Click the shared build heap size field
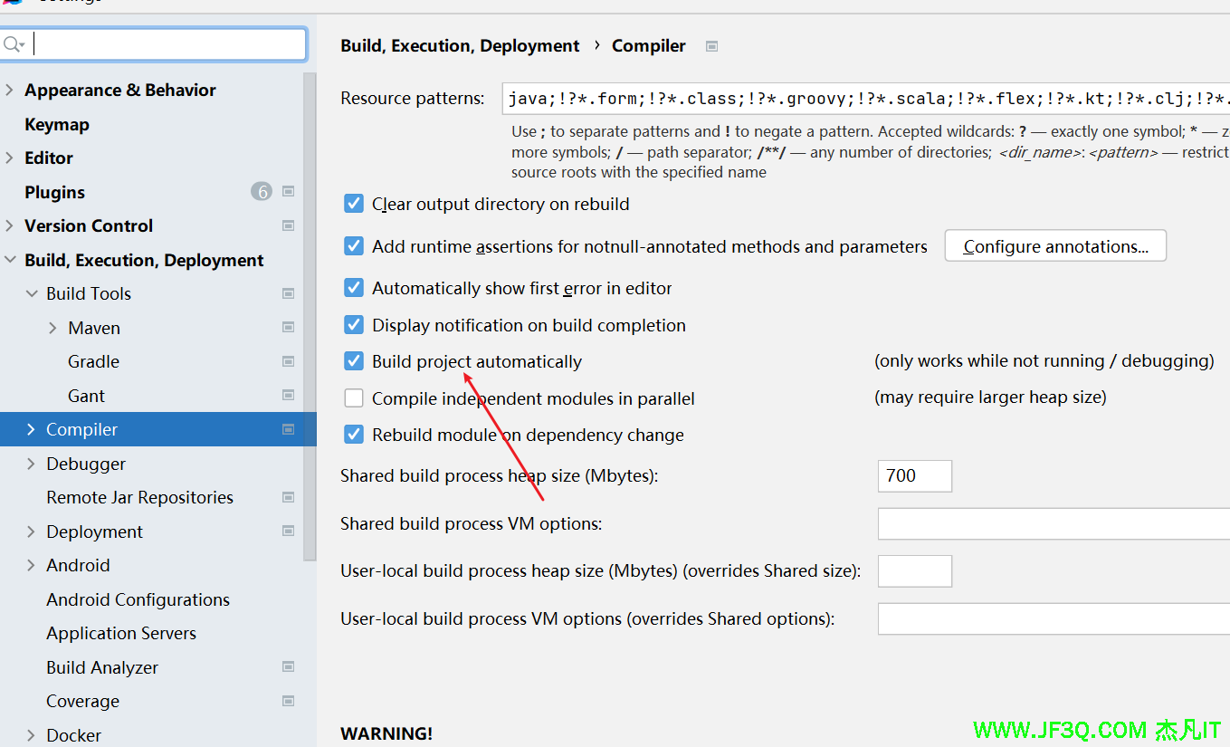Viewport: 1230px width, 747px height. 914,475
